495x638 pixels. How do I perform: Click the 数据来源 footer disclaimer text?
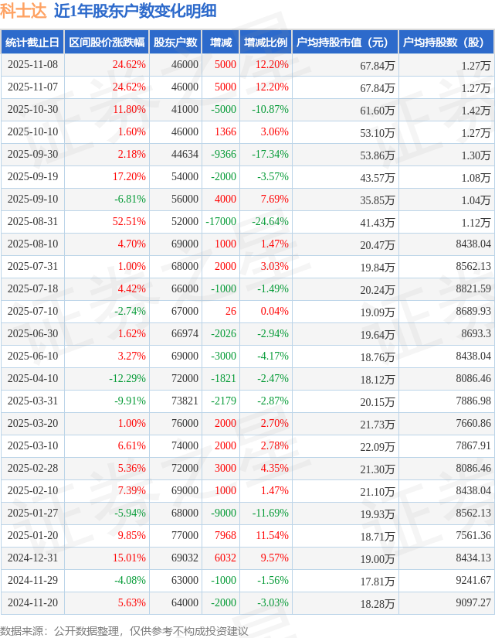click(124, 630)
